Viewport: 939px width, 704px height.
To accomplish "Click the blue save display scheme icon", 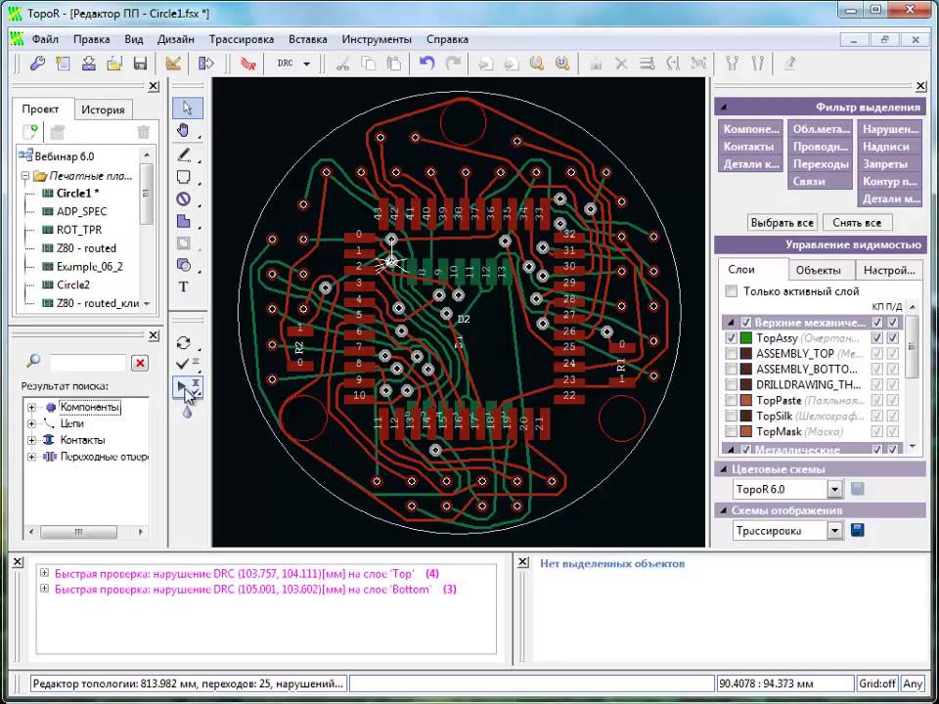I will (858, 530).
